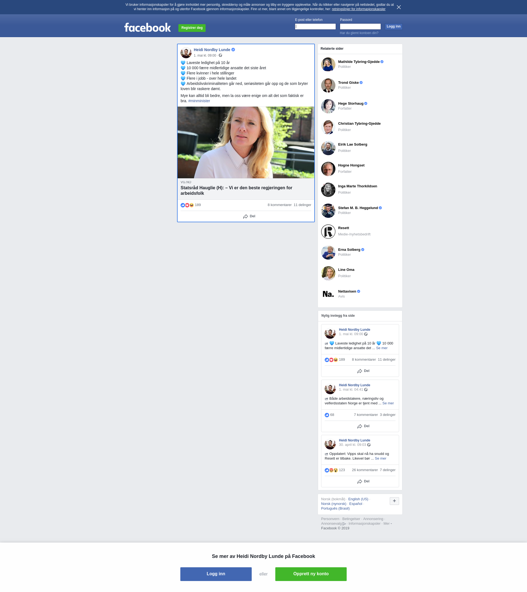Open Trond Giske's name link
This screenshot has width=527, height=592.
pyautogui.click(x=348, y=83)
